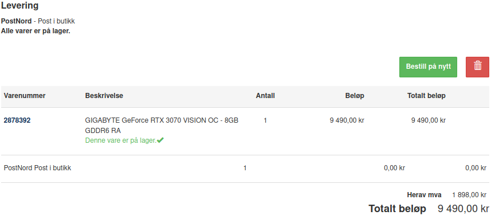Select the Varenummer column header

(25, 96)
